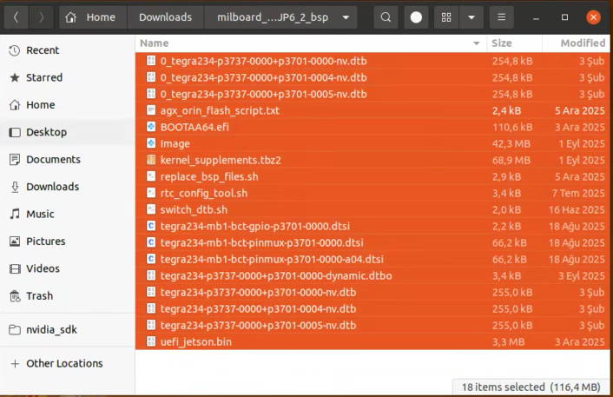Select replace_bsp_files.sh script
The width and height of the screenshot is (613, 397).
[372, 176]
